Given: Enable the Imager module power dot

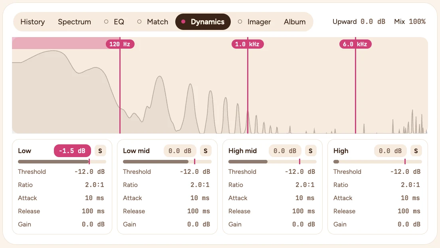Looking at the screenshot, I should pos(240,22).
